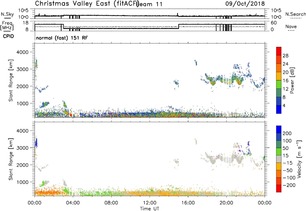Image resolution: width=306 pixels, height=211 pixels.
Task: Click the light green 15-50 Velocity colorbar segment
Action: click(279, 152)
